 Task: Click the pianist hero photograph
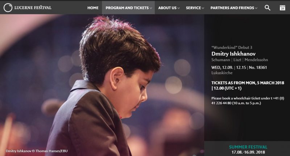click(102, 85)
